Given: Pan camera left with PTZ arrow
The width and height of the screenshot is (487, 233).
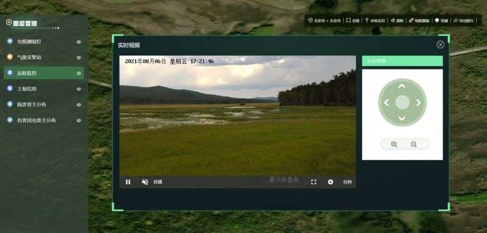Looking at the screenshot, I should pyautogui.click(x=387, y=102).
